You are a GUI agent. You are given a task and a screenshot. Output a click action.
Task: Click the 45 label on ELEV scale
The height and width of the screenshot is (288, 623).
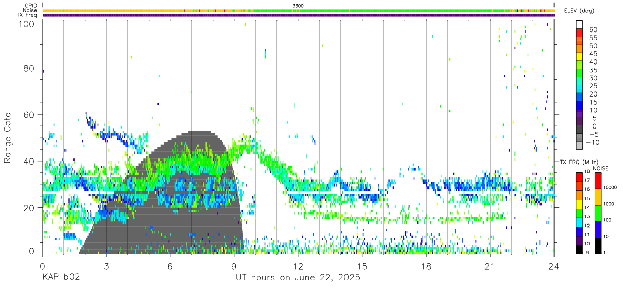(x=594, y=53)
